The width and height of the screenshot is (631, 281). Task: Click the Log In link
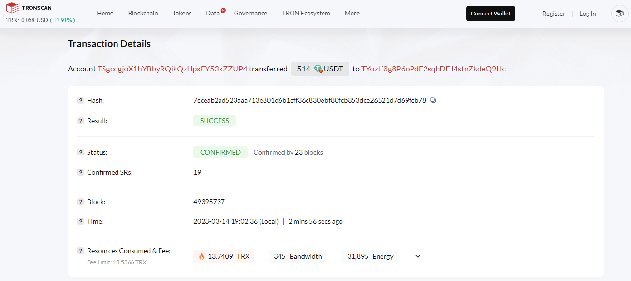(x=587, y=14)
